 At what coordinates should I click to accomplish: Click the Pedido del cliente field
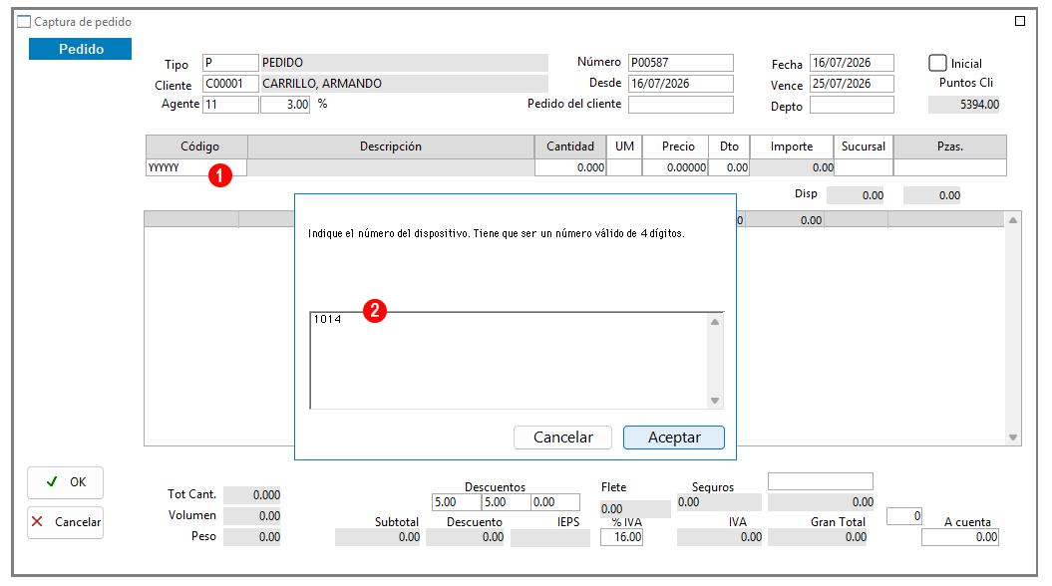tap(680, 105)
